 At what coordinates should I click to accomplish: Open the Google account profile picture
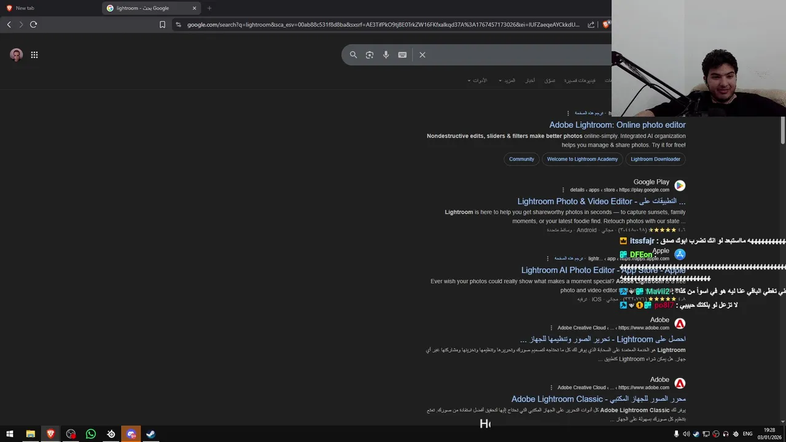click(x=17, y=55)
